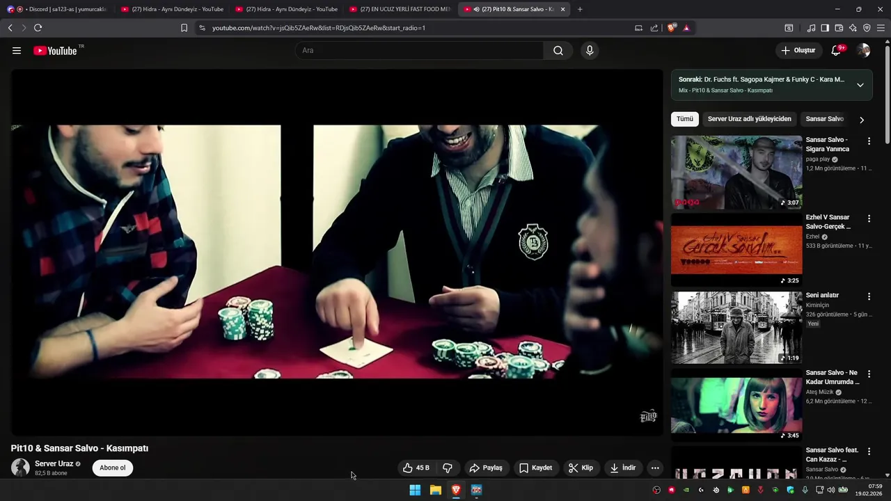Open the Server Uraz channel name link

pos(54,463)
